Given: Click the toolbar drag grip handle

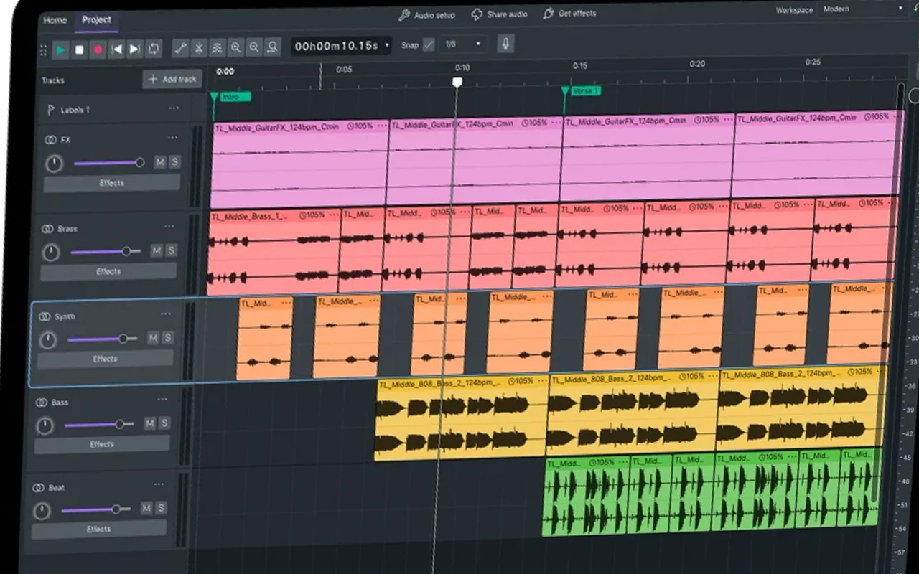Looking at the screenshot, I should click(x=43, y=51).
